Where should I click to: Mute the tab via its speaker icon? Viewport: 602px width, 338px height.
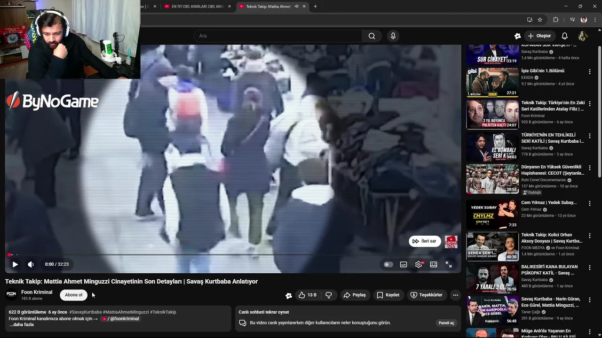tap(297, 7)
